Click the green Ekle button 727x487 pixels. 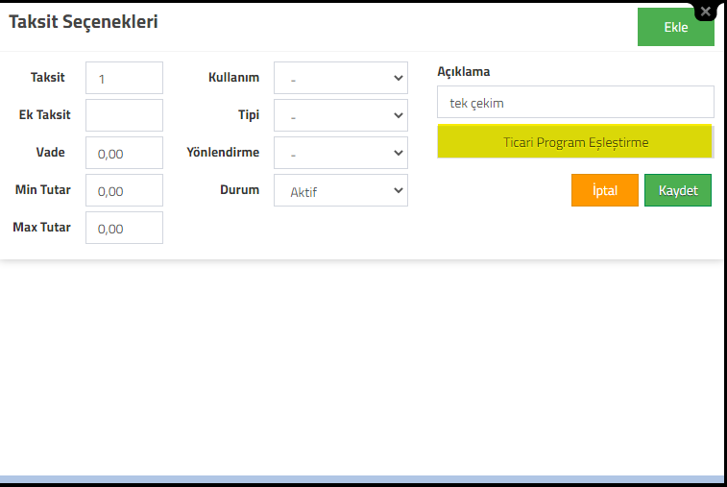675,27
